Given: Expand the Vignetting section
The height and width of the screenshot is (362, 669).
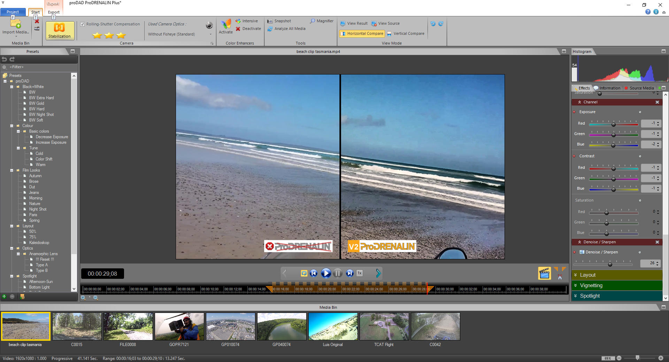Looking at the screenshot, I should 617,285.
